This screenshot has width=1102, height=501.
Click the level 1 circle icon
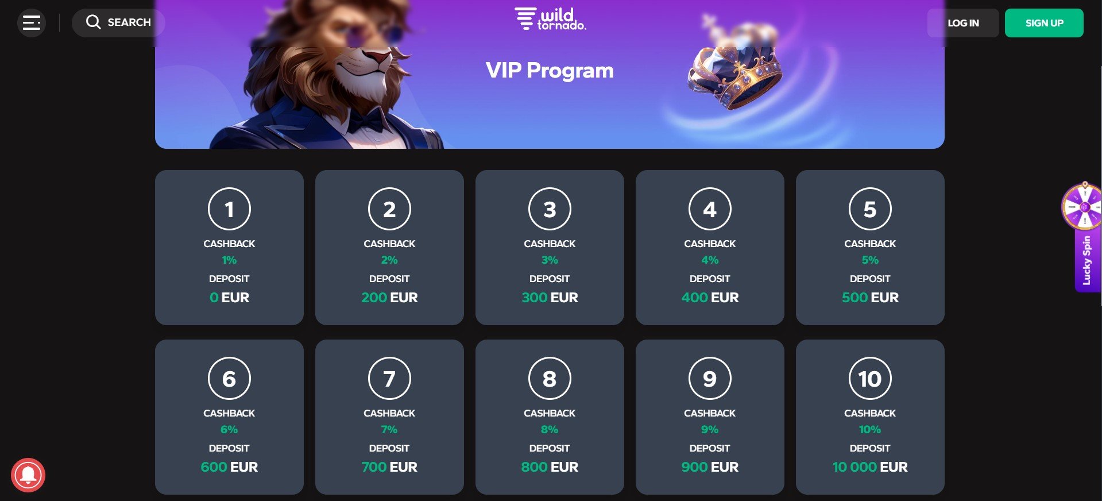[x=229, y=209]
